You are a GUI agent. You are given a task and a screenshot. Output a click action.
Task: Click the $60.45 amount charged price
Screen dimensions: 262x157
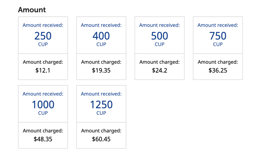pos(101,139)
